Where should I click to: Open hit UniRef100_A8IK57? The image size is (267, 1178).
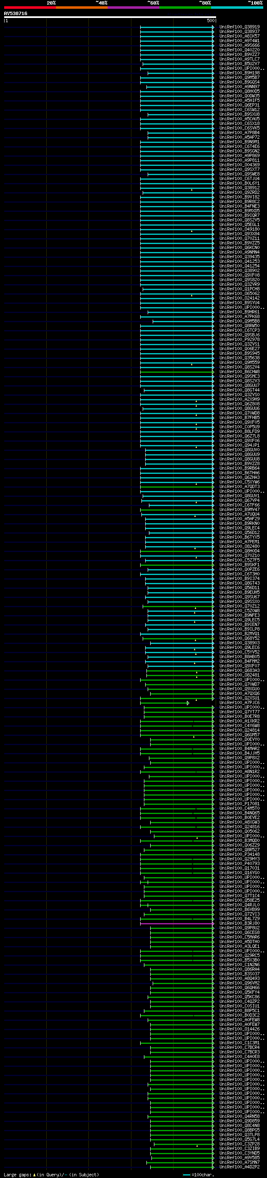click(x=239, y=36)
